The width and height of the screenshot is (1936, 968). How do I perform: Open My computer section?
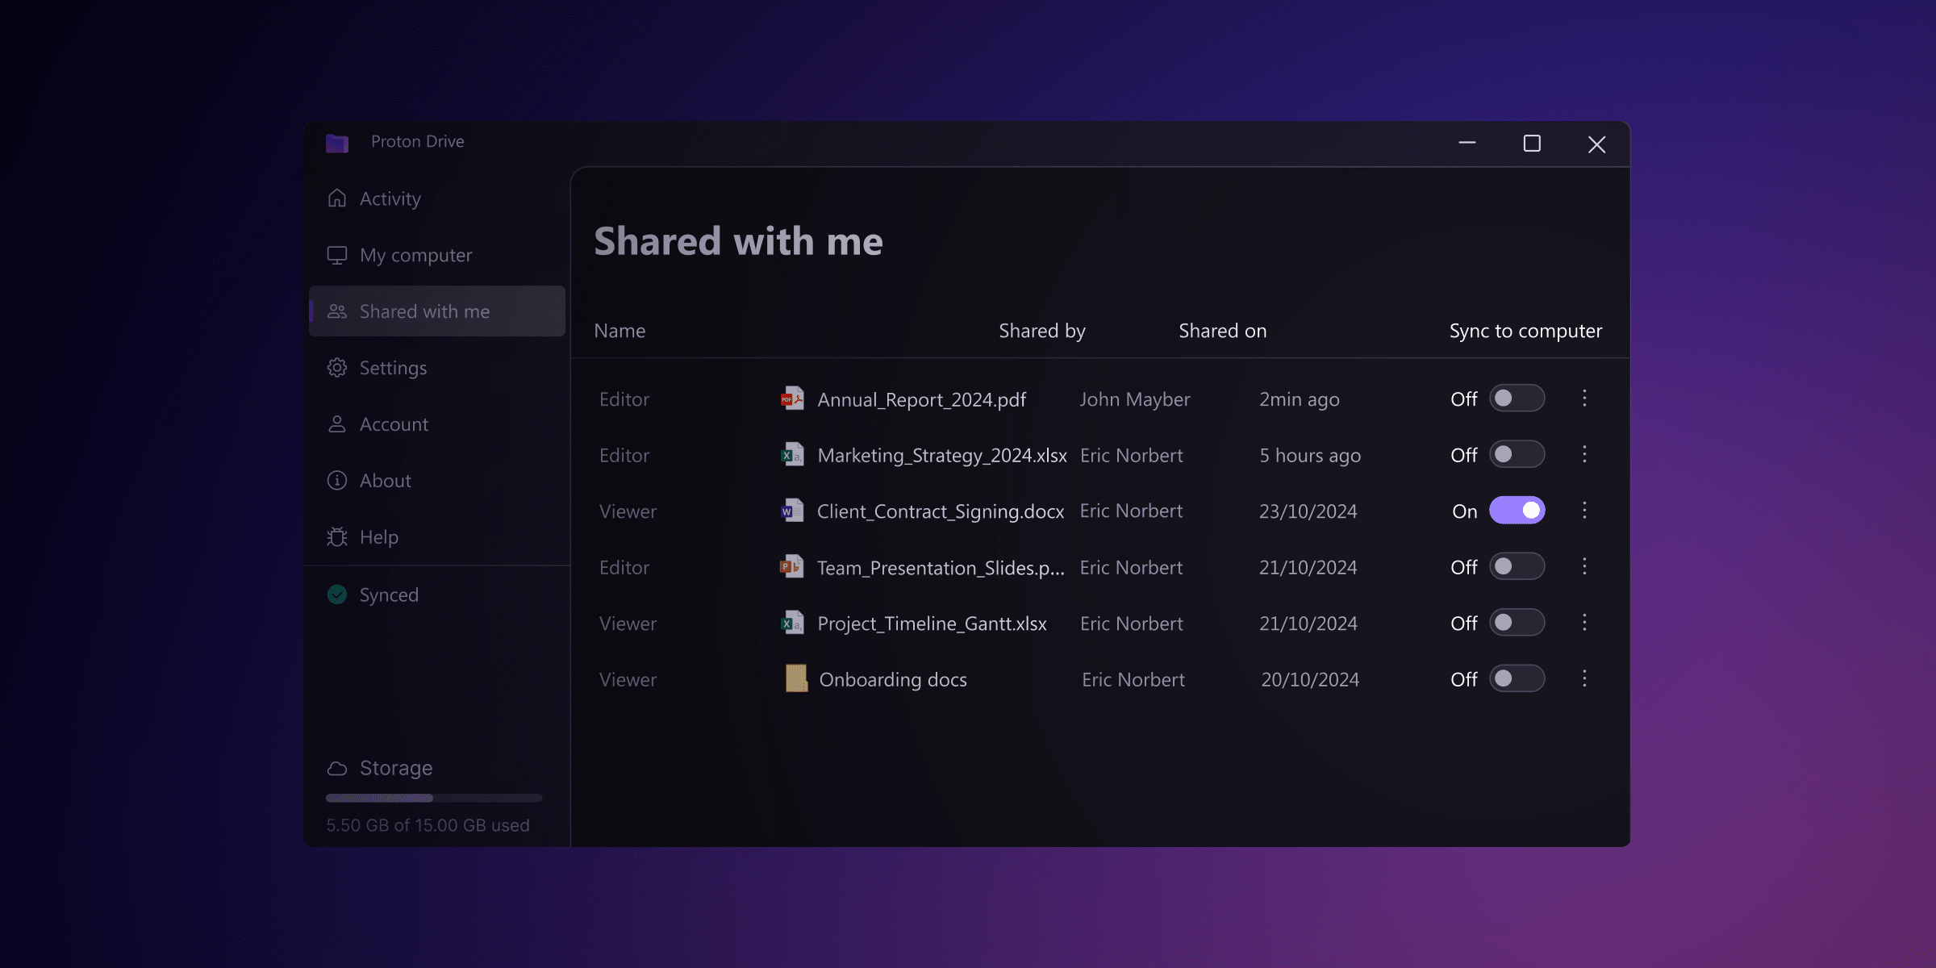415,255
